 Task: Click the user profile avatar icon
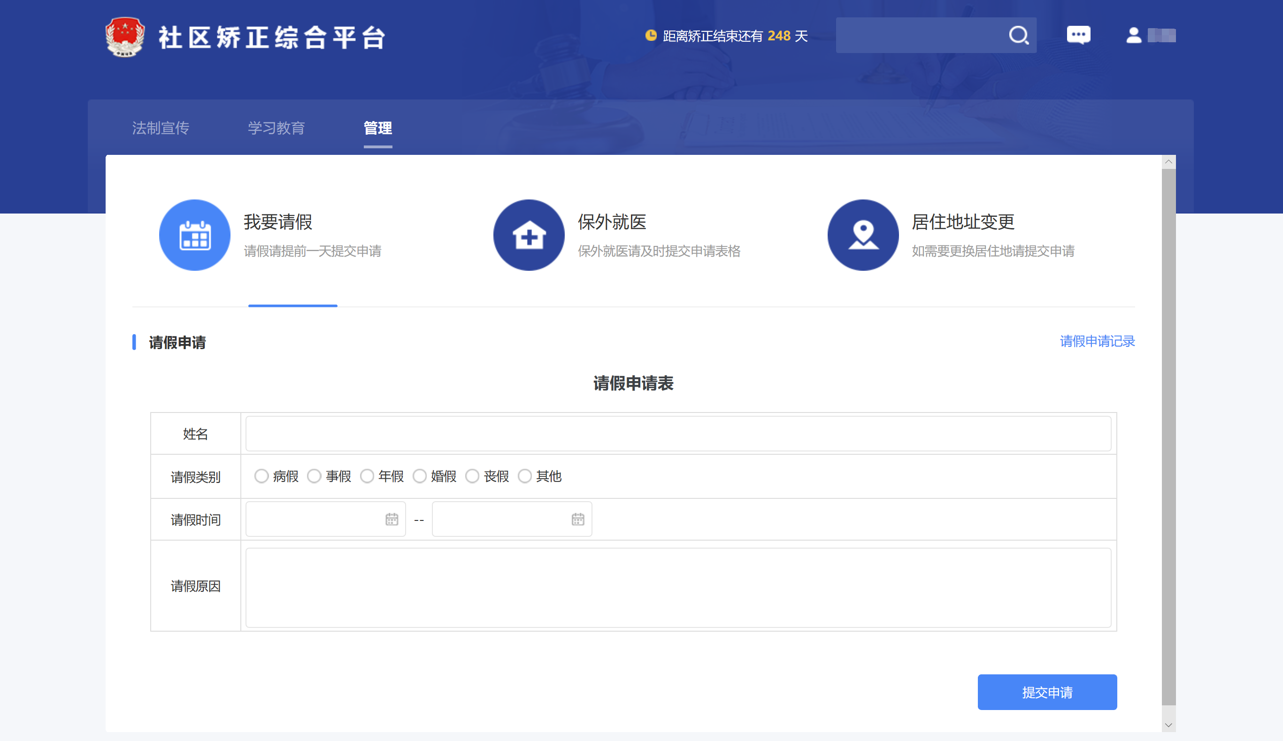pyautogui.click(x=1133, y=35)
